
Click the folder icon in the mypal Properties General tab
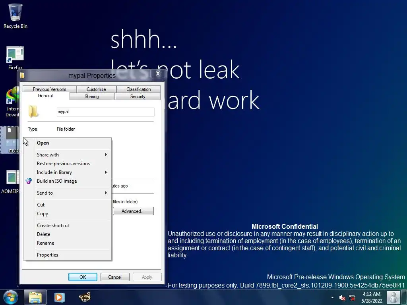(34, 112)
